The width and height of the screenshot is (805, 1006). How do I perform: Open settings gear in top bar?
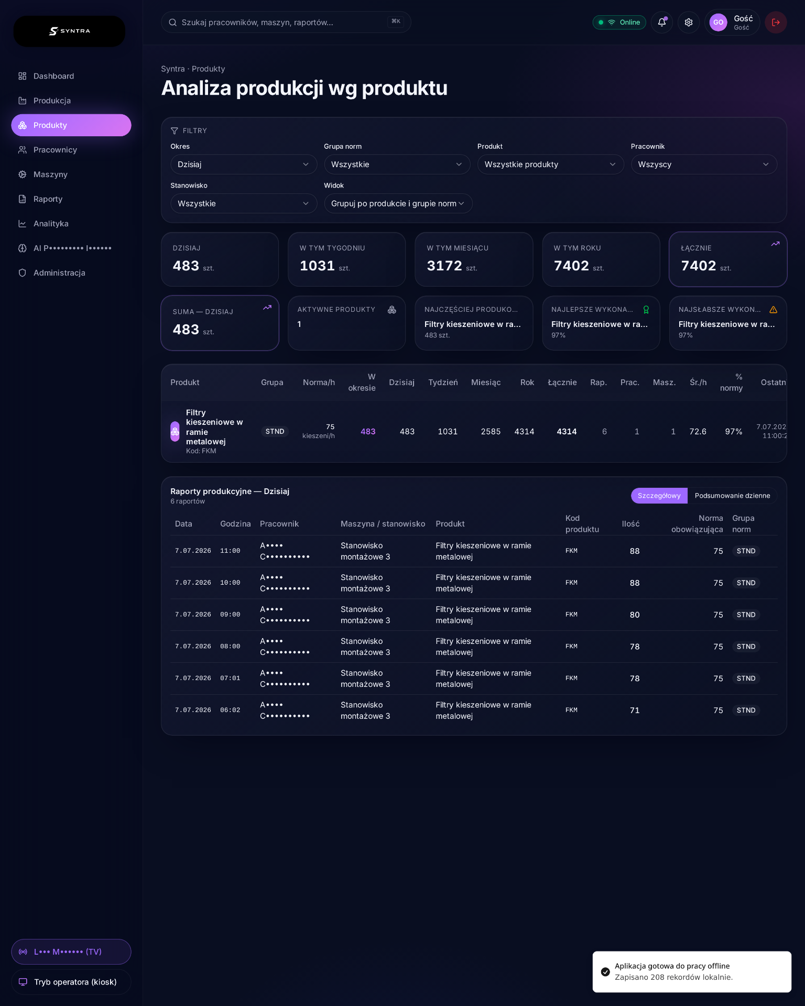689,23
